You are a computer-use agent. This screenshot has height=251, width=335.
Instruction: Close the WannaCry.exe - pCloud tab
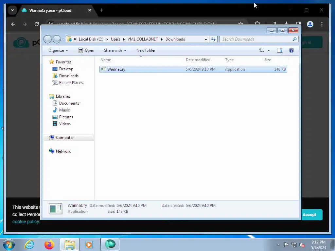click(90, 10)
